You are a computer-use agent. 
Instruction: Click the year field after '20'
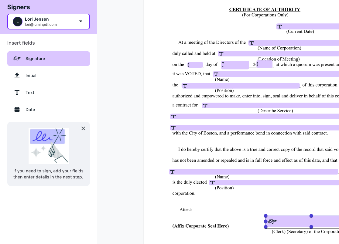tap(264, 64)
